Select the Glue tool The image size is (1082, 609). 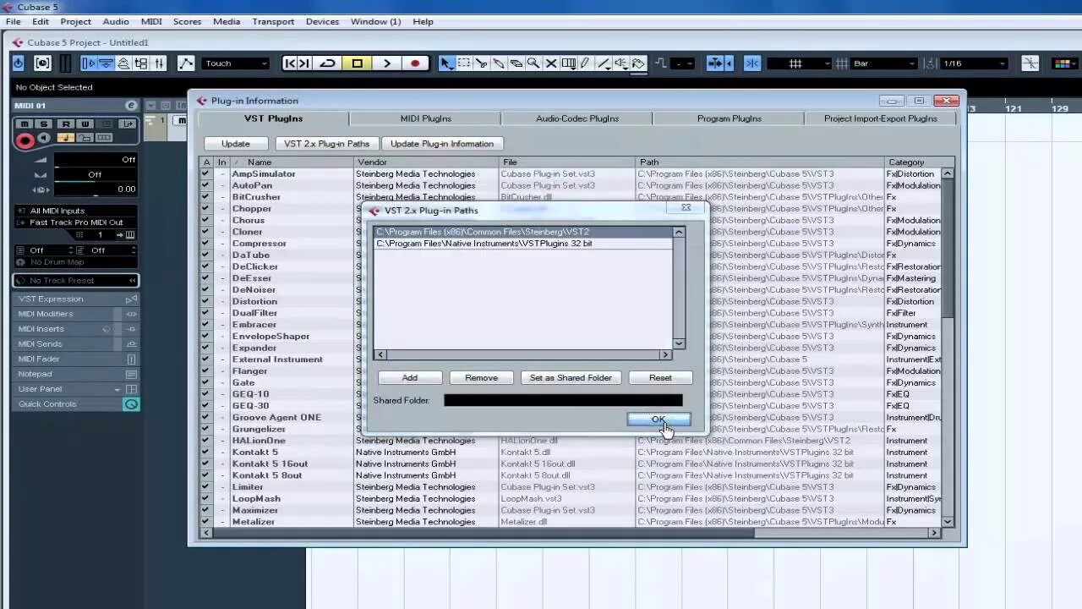(499, 63)
